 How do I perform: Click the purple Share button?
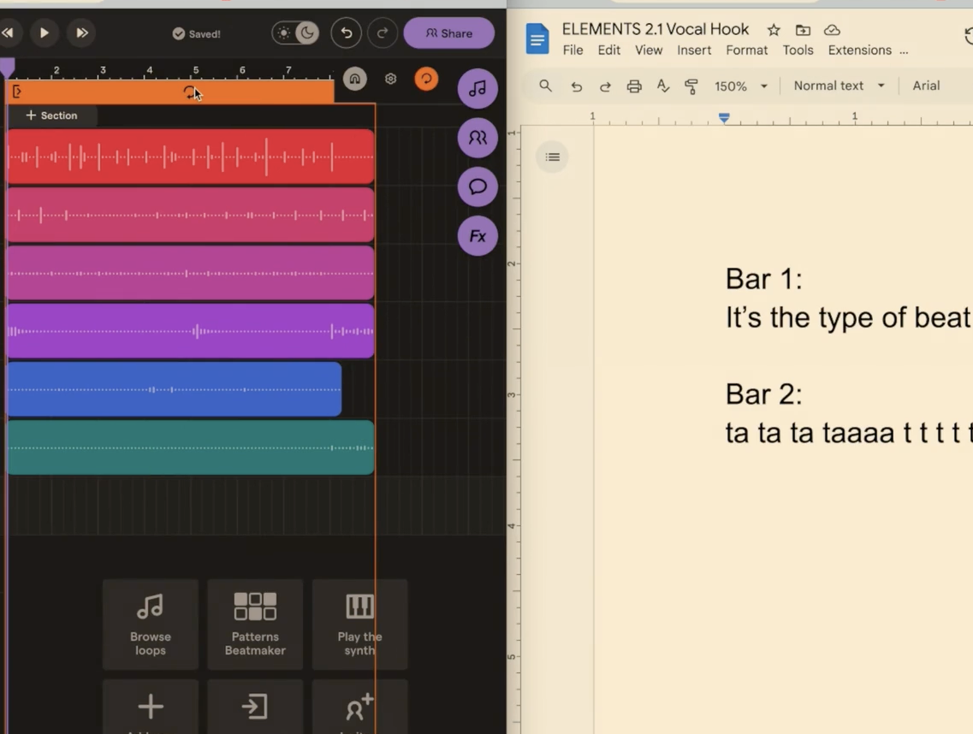448,33
